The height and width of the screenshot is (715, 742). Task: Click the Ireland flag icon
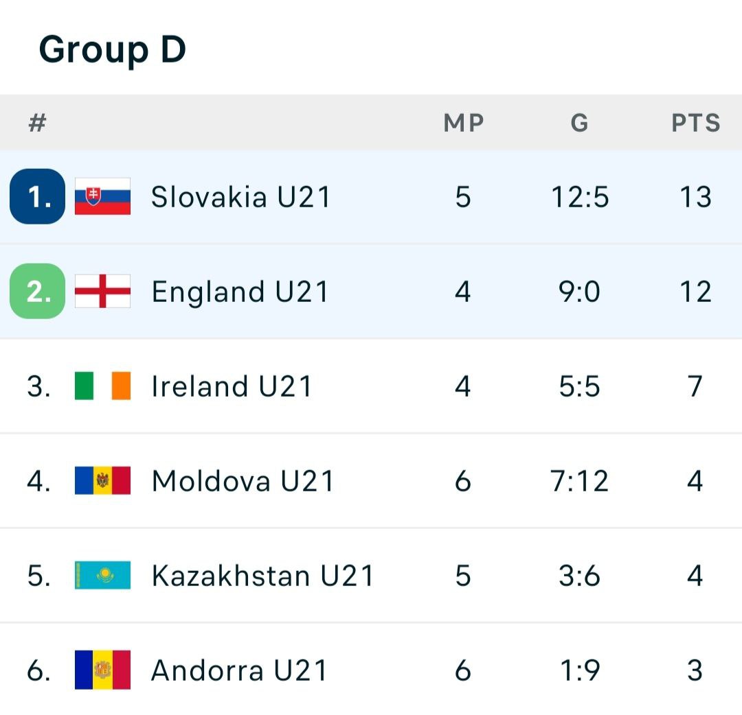pyautogui.click(x=102, y=386)
